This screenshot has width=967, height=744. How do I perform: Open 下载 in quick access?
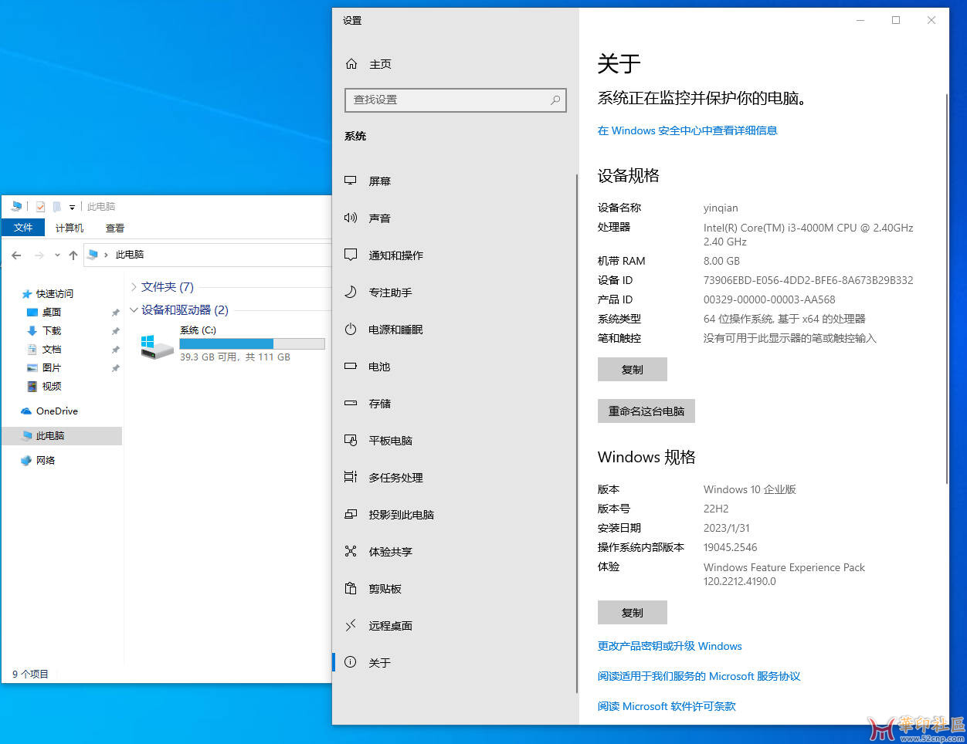coord(43,330)
